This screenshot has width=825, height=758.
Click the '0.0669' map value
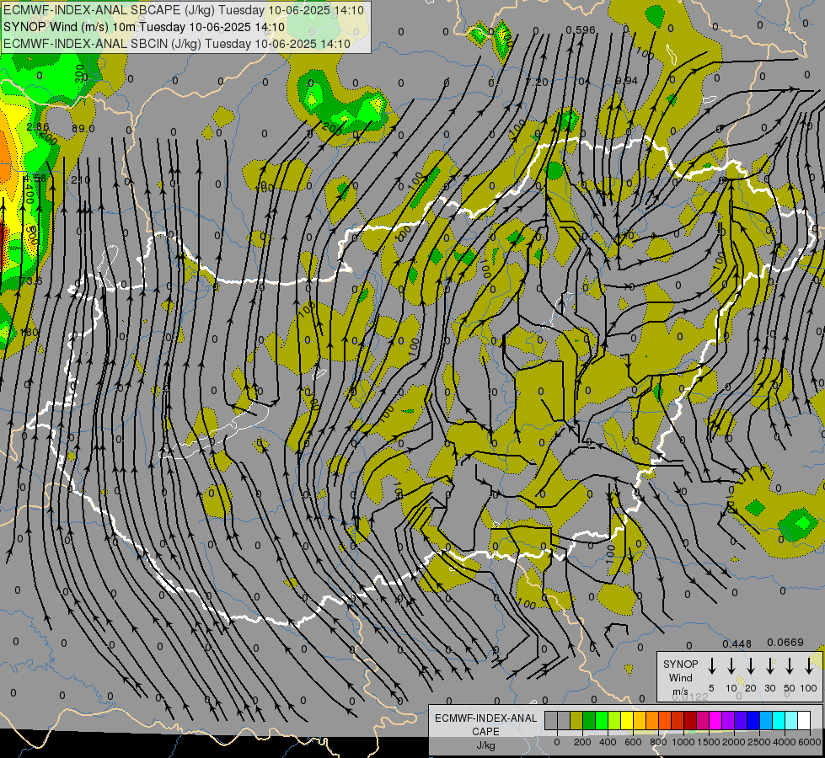pyautogui.click(x=785, y=643)
